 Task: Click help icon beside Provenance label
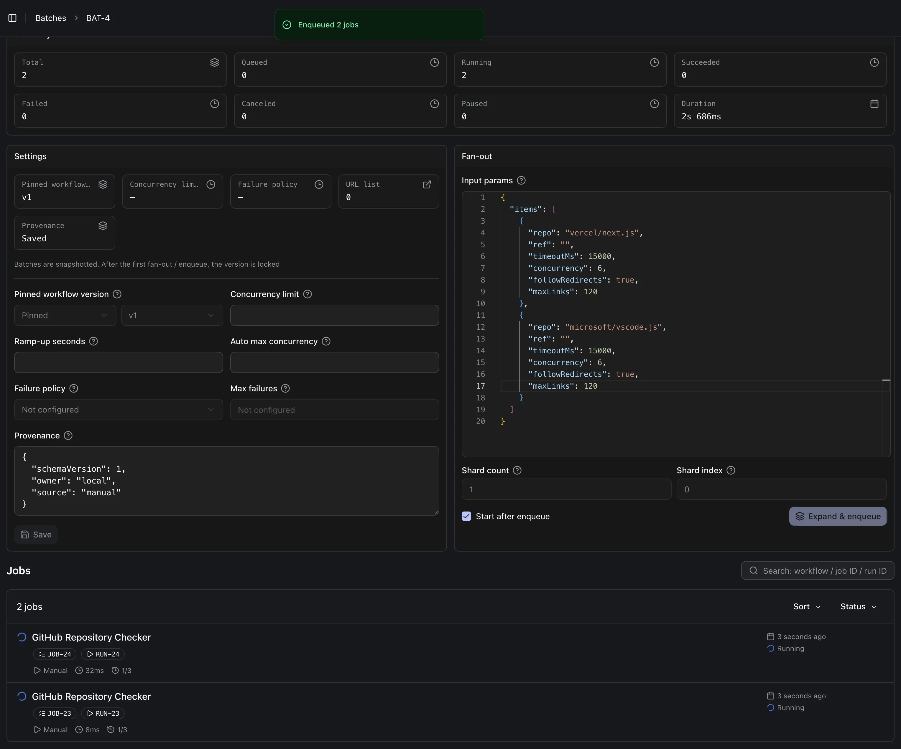(x=68, y=435)
